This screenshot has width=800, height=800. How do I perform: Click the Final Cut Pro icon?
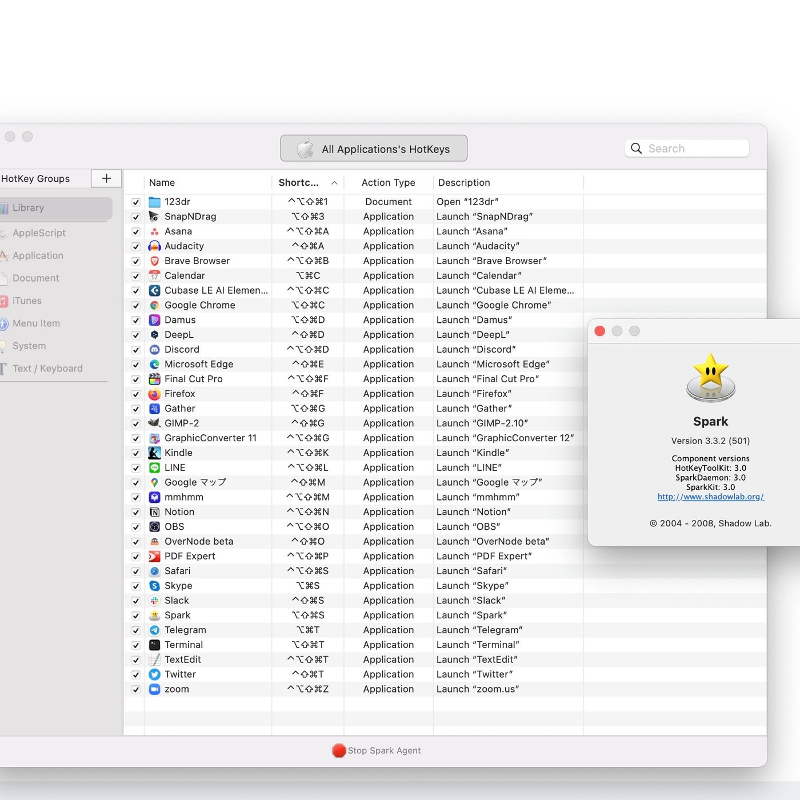pos(154,379)
